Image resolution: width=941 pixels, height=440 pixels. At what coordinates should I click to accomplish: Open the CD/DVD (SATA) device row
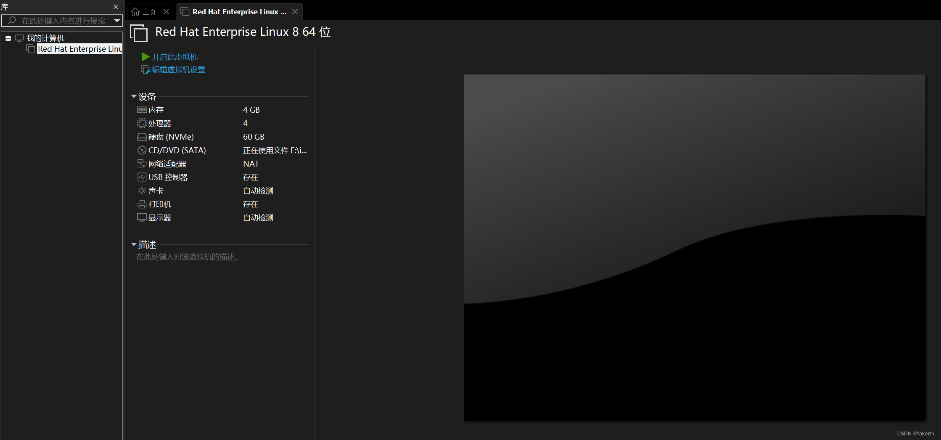[x=222, y=150]
